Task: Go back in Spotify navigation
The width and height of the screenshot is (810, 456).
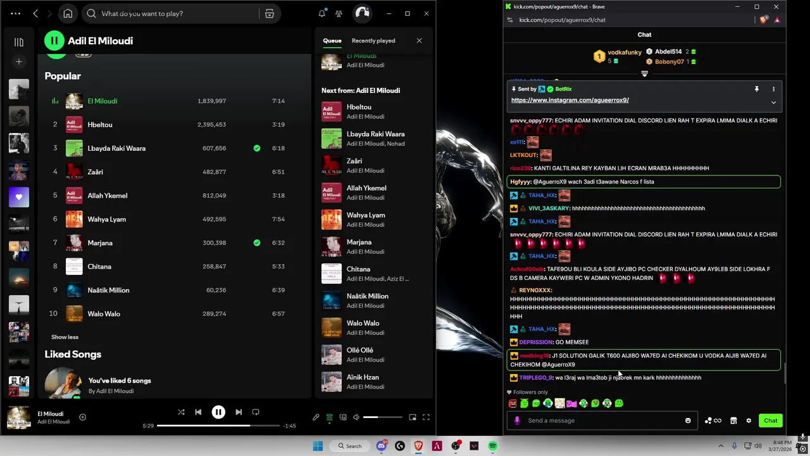Action: (35, 13)
